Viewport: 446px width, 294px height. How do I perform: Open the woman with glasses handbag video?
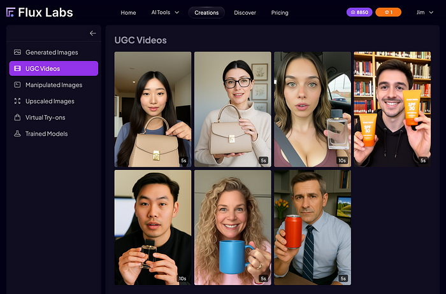233,109
